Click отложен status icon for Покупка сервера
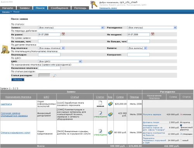This screenshot has width=194, height=148. (x=181, y=114)
